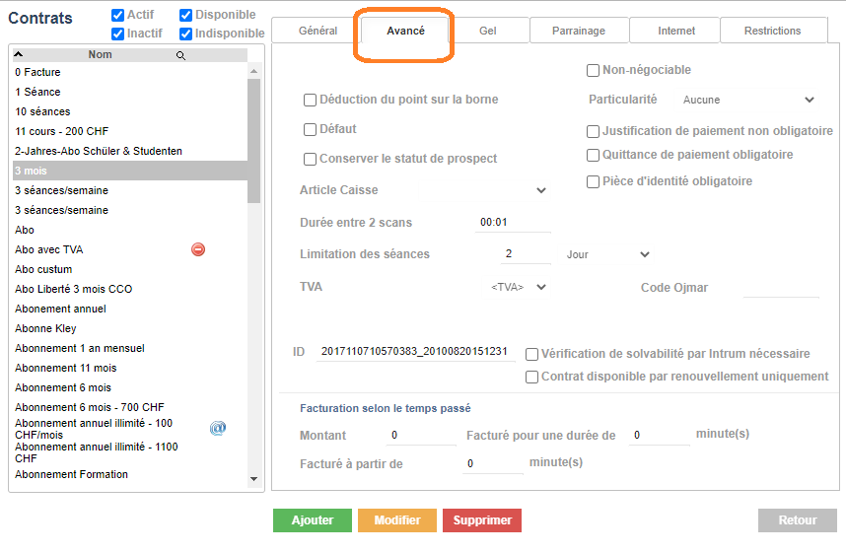Click the Durée entre 2 scans field
The image size is (846, 553).
[512, 223]
